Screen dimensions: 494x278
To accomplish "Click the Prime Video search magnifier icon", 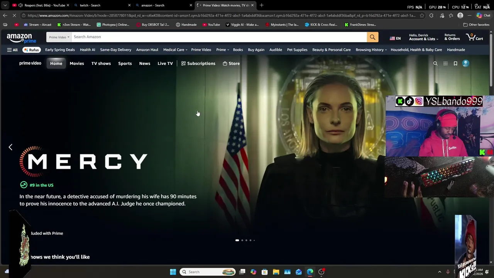I will click(435, 63).
